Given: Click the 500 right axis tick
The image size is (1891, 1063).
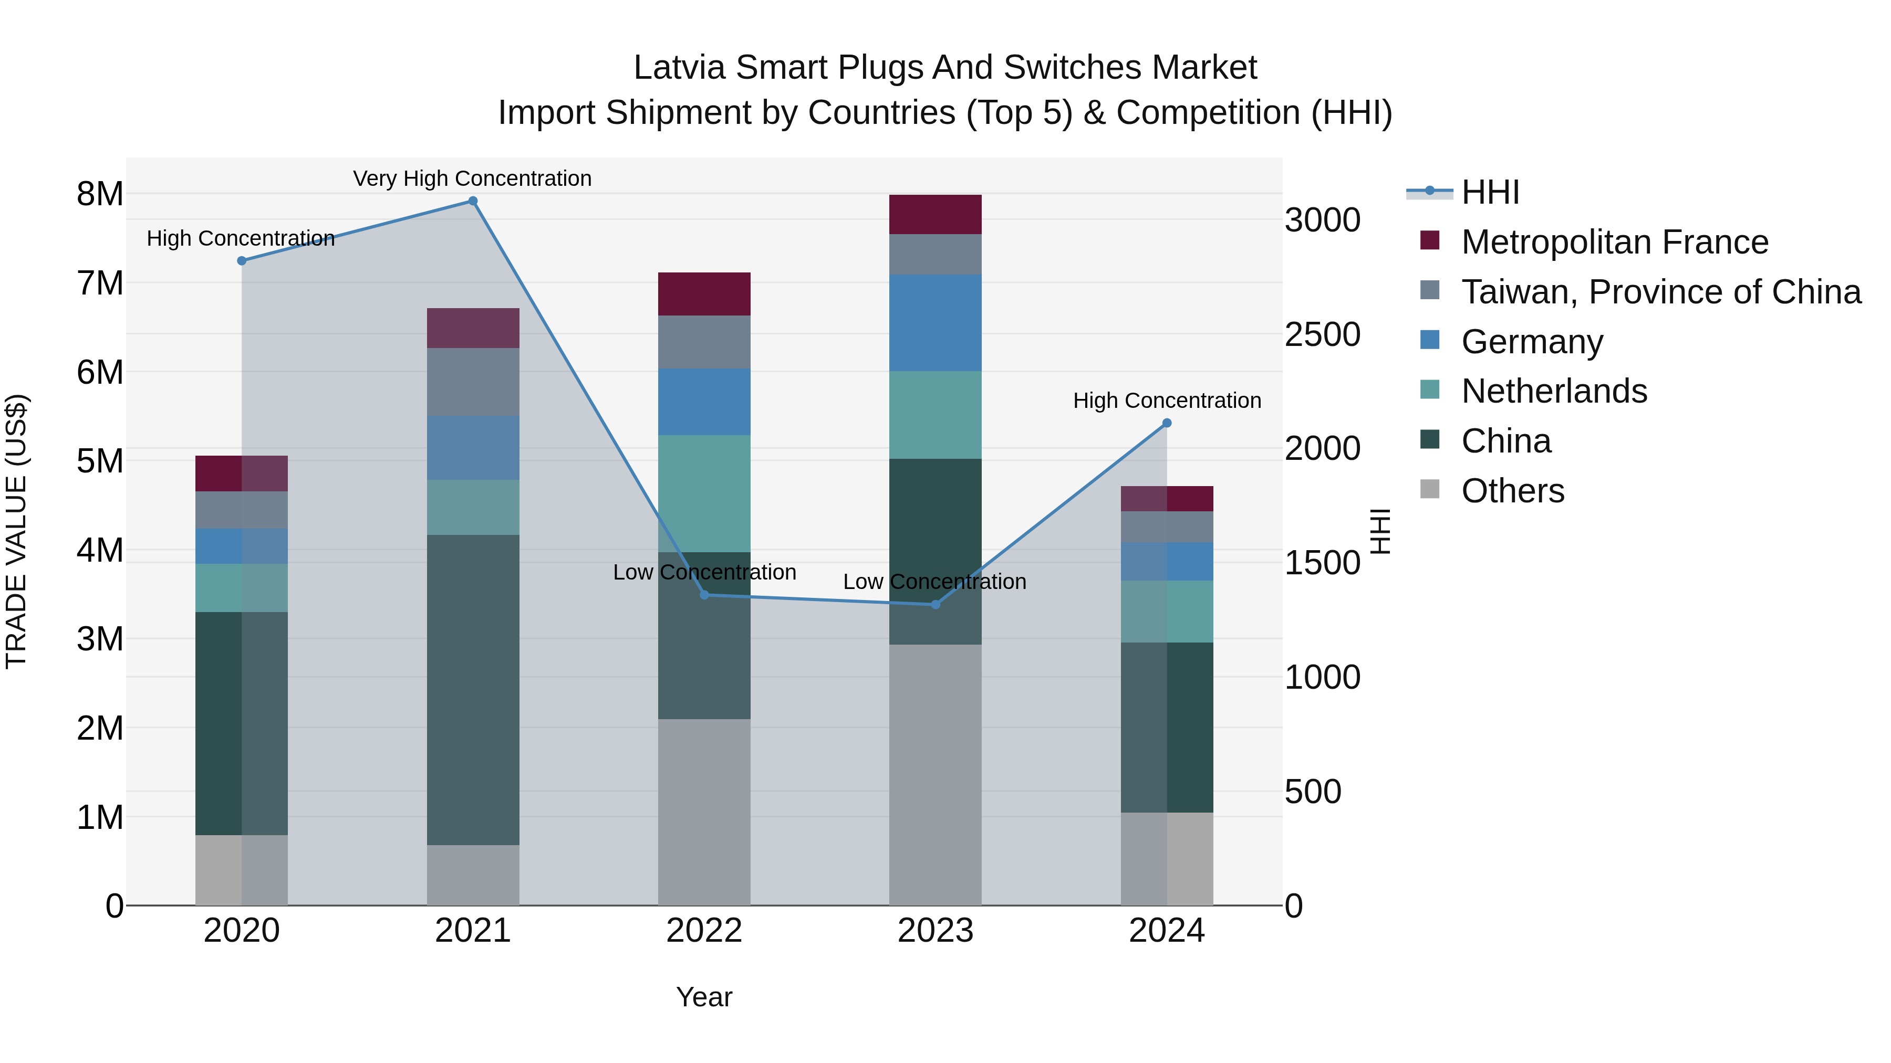Looking at the screenshot, I should (1313, 792).
